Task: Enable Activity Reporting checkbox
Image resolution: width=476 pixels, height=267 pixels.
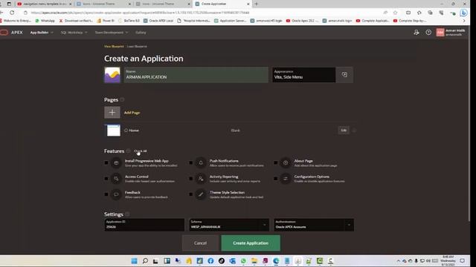Action: pos(190,179)
